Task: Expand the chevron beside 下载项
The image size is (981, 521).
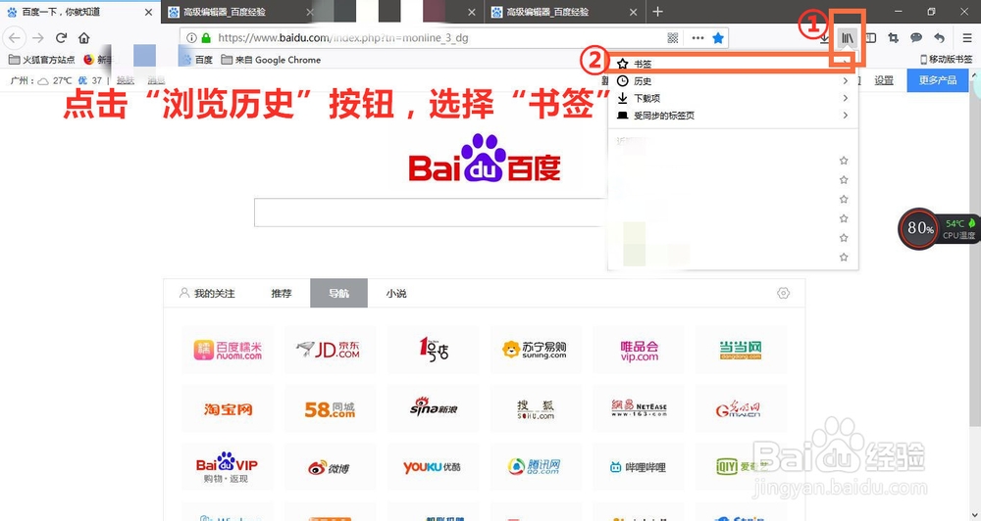Action: (846, 98)
